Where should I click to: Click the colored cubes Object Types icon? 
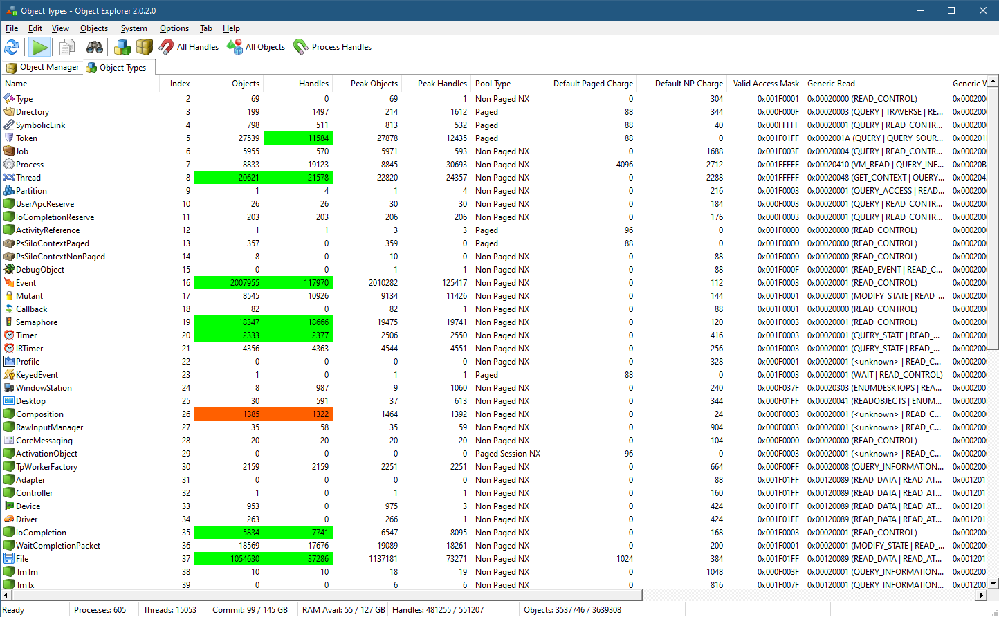122,47
